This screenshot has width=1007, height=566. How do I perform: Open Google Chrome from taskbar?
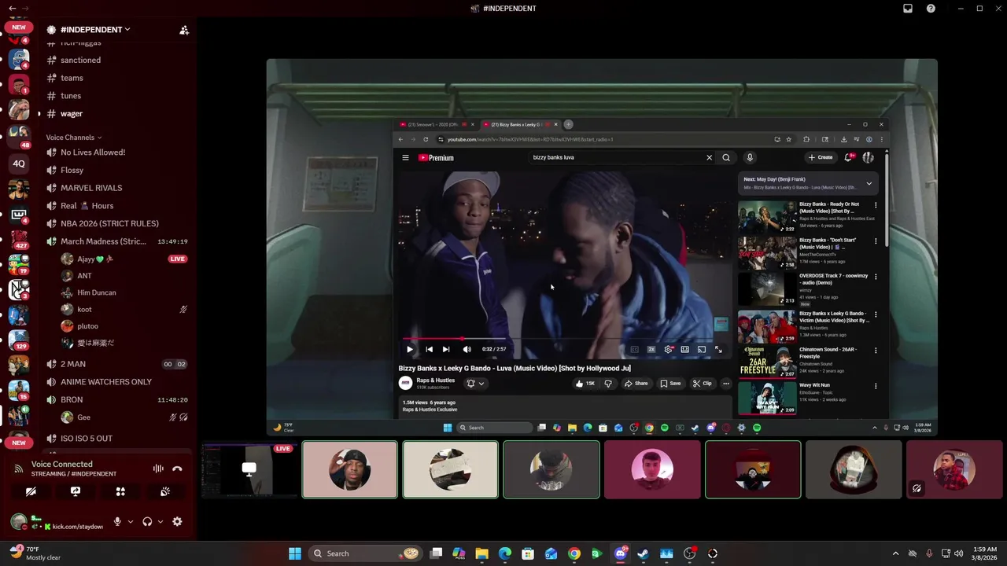(574, 553)
